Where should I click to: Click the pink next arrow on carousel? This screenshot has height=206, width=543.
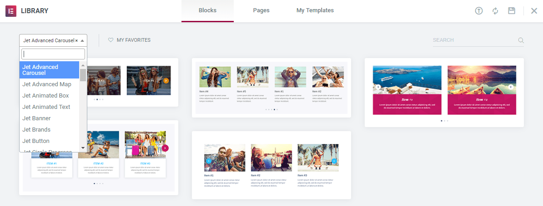[x=165, y=148]
